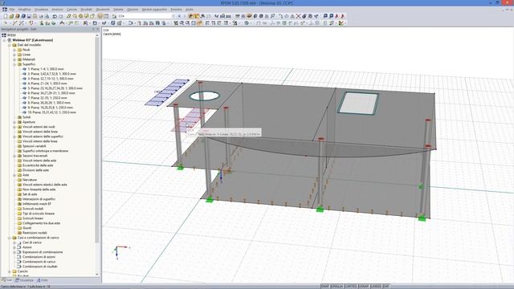Select Combinazioni di carico in navigator
This screenshot has height=289, width=514.
(39, 262)
